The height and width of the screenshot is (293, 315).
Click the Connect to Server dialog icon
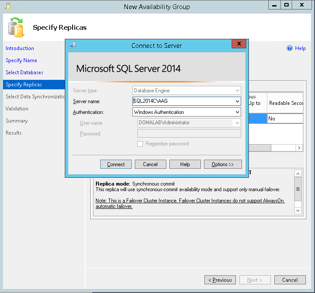click(x=73, y=46)
